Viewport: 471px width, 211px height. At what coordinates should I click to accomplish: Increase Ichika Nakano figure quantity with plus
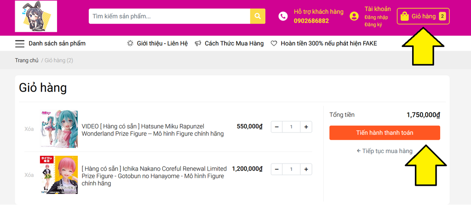click(306, 169)
